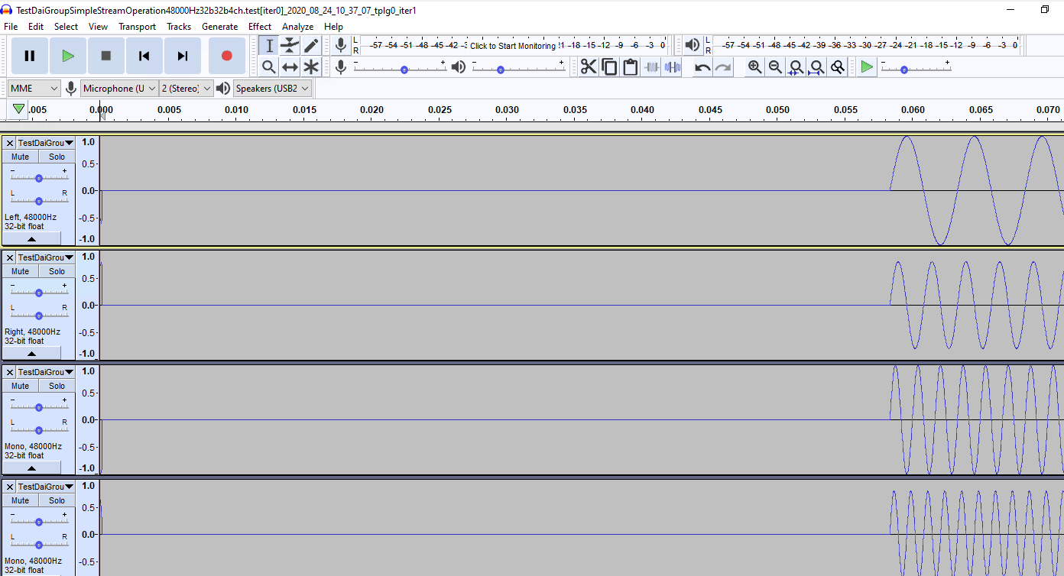Open the Generate menu
Viewport: 1064px width, 576px height.
coord(219,27)
